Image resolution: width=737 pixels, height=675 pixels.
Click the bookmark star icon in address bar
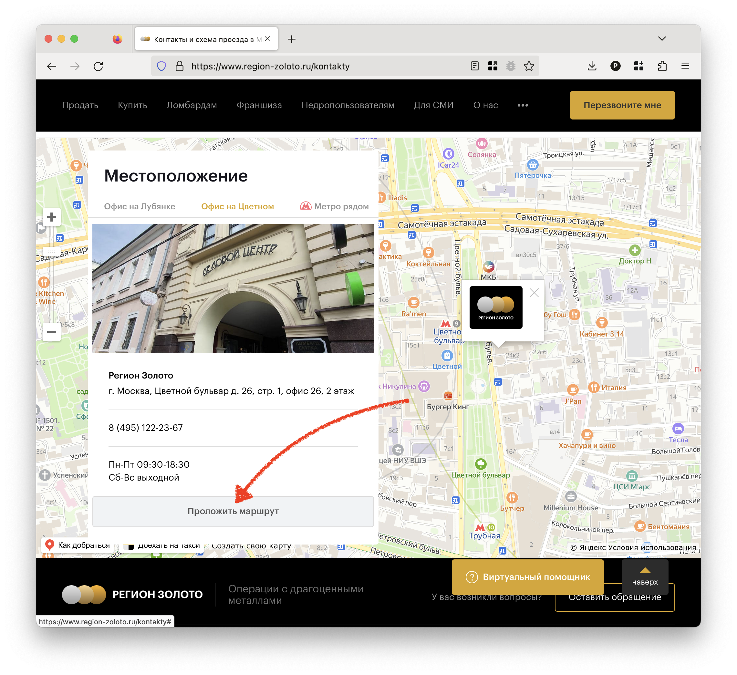tap(529, 66)
